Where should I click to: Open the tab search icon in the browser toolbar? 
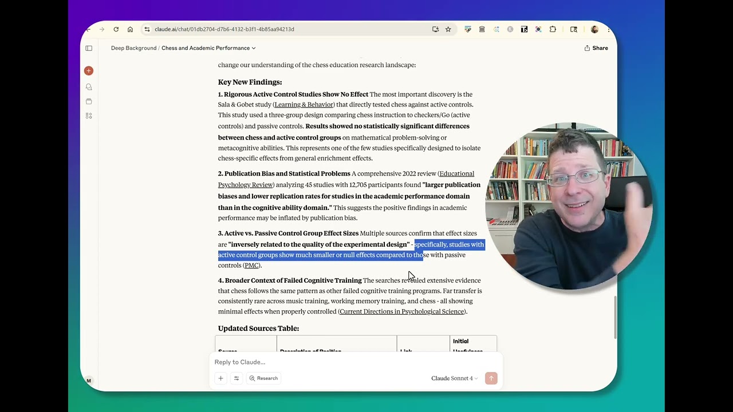tap(574, 29)
